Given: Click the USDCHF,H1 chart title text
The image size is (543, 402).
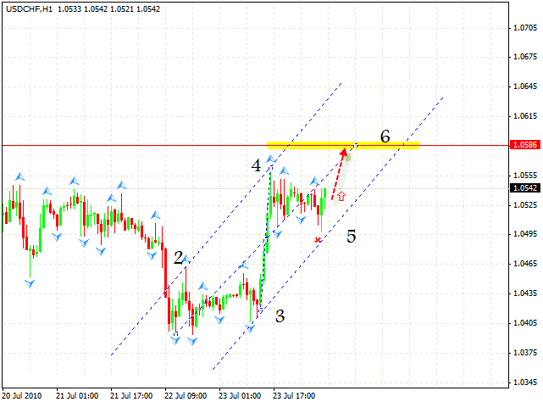Looking at the screenshot, I should coord(29,9).
